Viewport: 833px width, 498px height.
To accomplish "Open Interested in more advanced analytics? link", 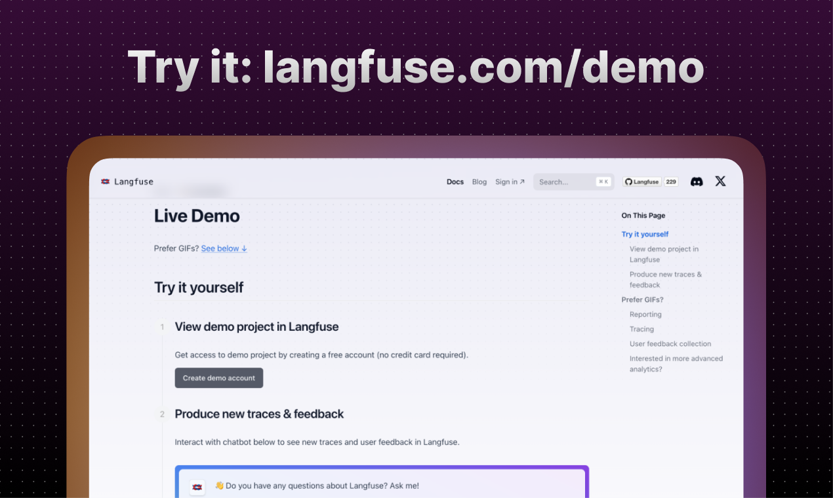I will click(676, 364).
